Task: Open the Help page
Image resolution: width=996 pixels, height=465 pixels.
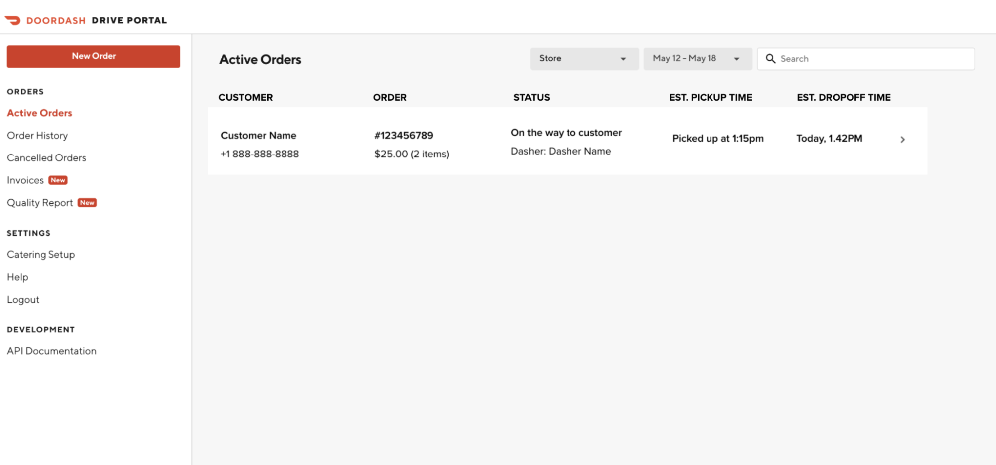Action: [17, 277]
